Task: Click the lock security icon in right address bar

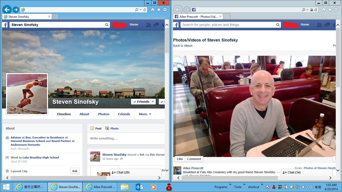Action: point(312,10)
